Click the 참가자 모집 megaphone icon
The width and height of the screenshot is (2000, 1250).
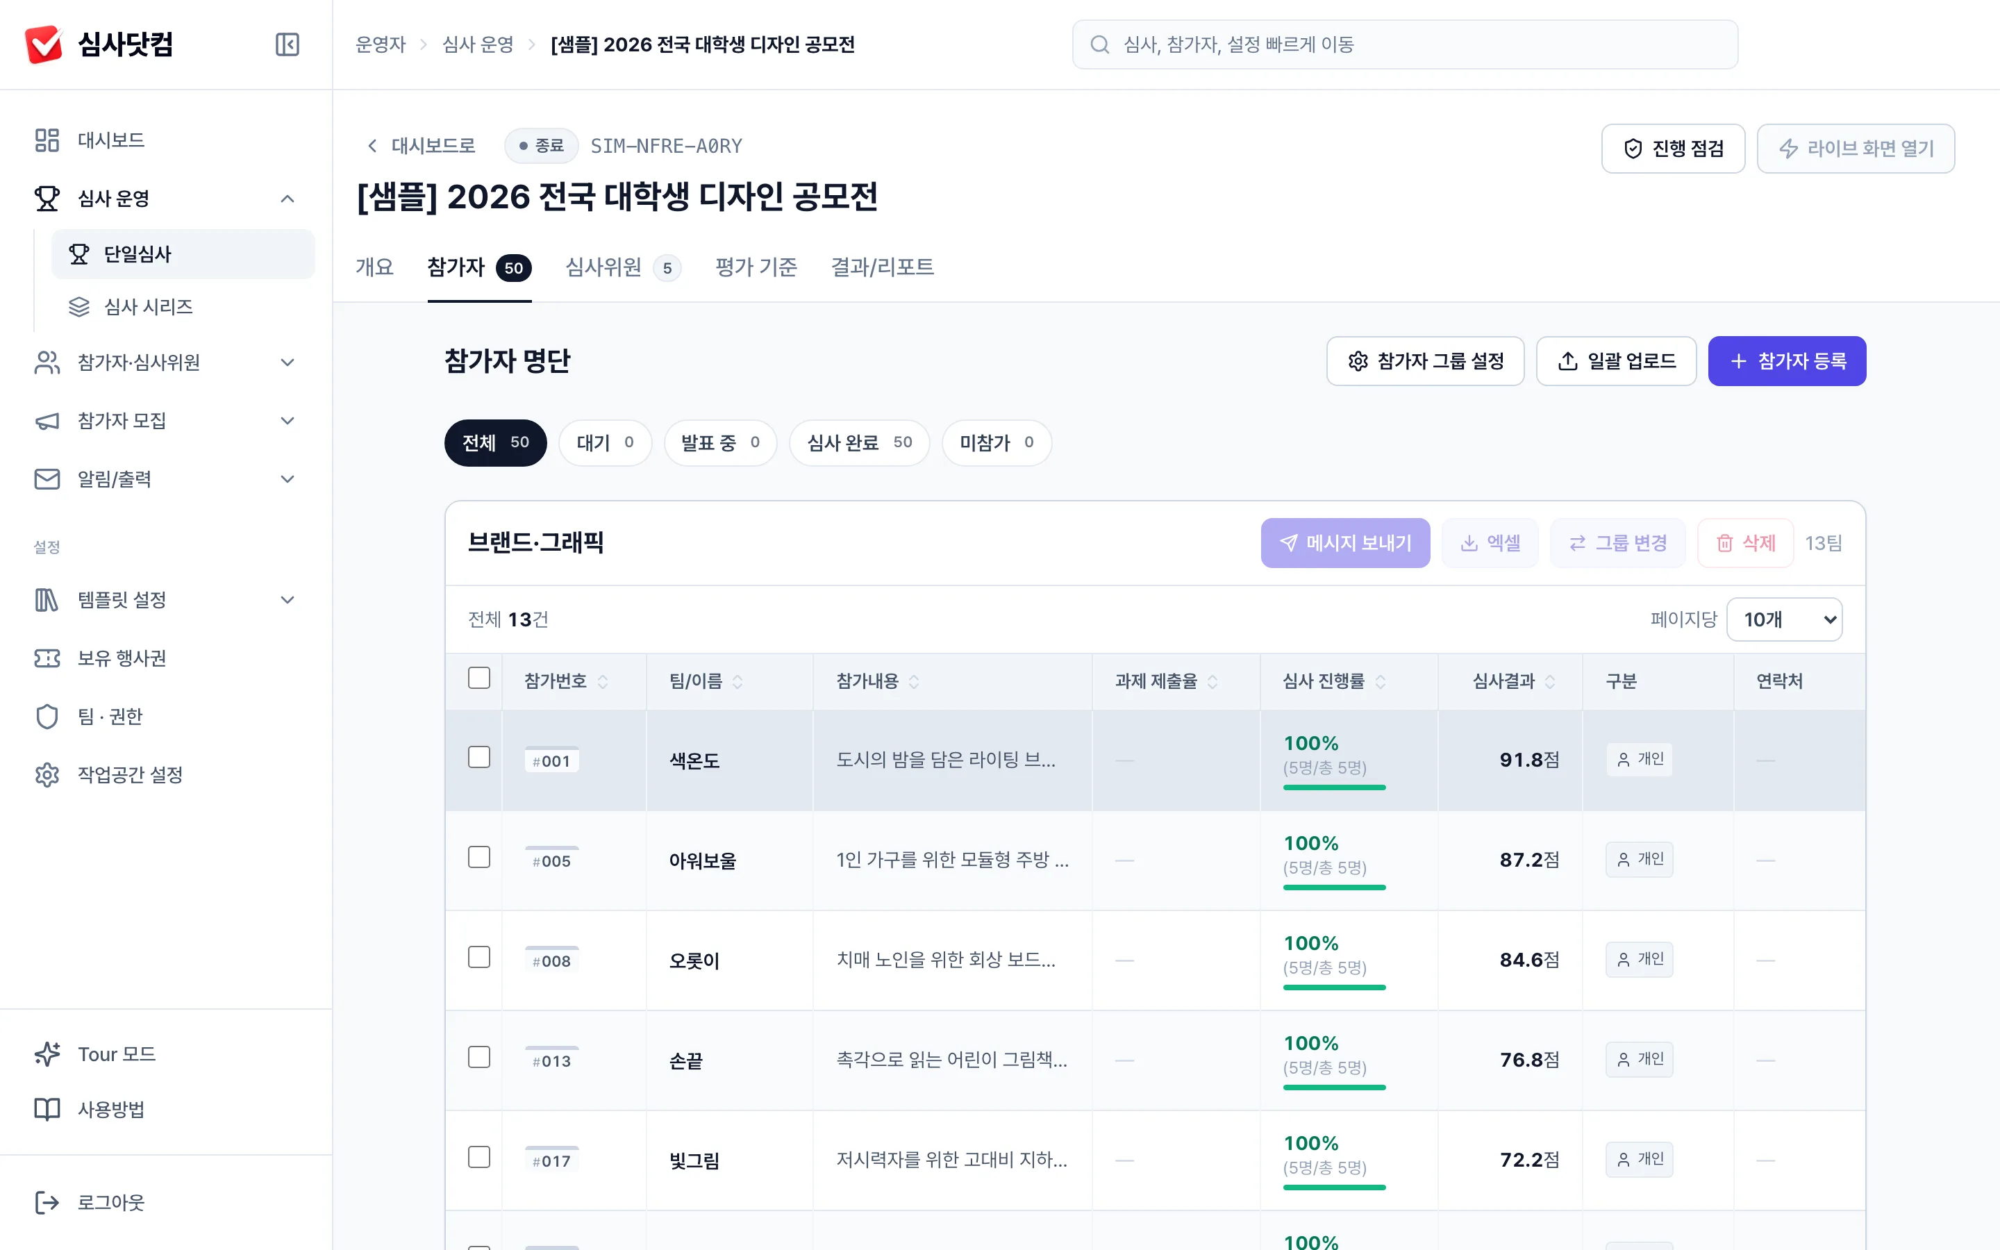pos(47,421)
